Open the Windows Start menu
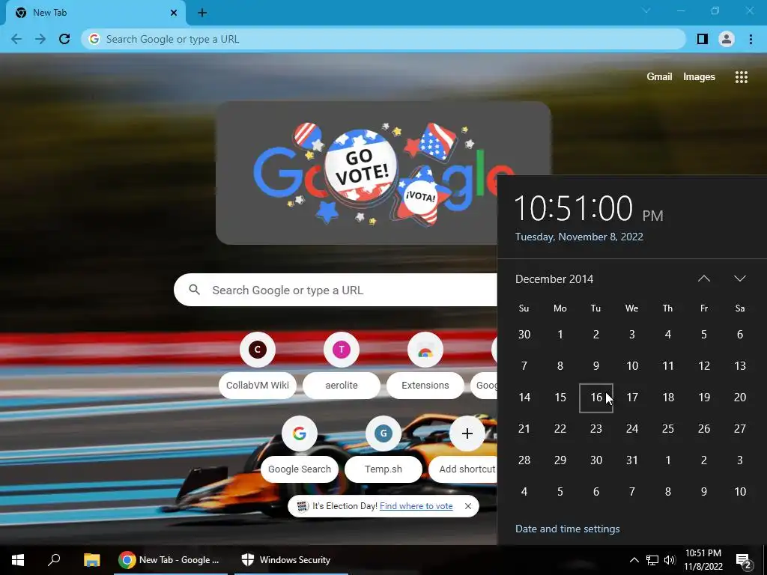 point(18,560)
